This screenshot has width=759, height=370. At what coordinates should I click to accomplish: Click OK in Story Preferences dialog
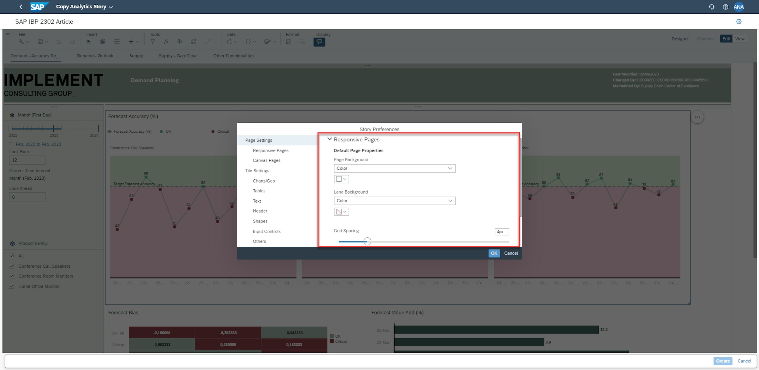tap(494, 253)
